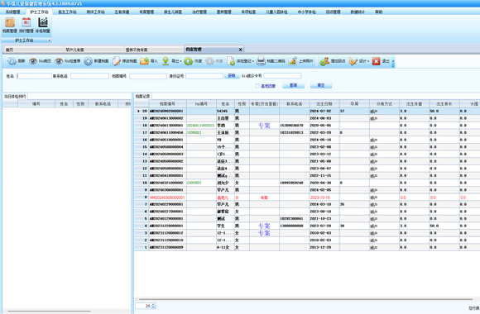Click 导出 green download icon
This screenshot has height=314, width=480.
click(166, 61)
